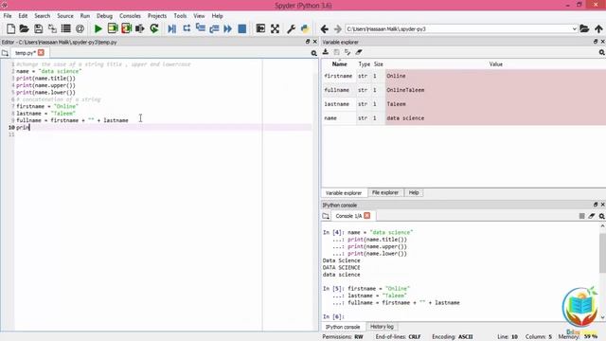This screenshot has height=341, width=606.
Task: Switch to the History log tab
Action: pos(382,327)
